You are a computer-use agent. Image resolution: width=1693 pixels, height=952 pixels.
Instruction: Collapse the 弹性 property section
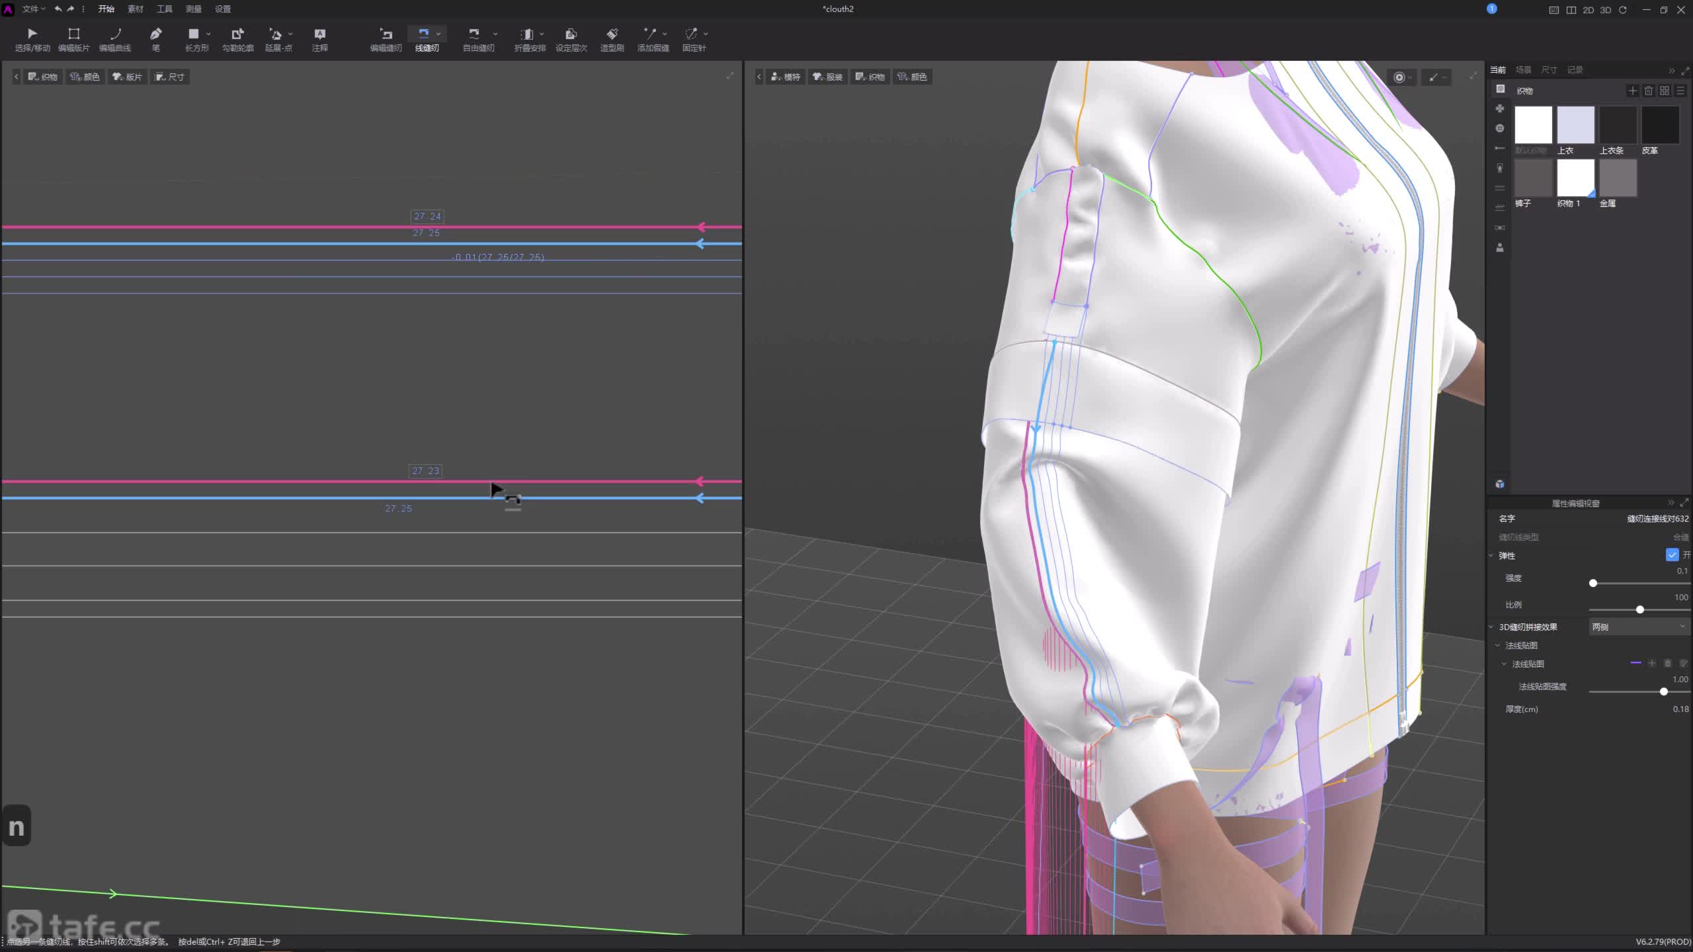click(x=1491, y=555)
